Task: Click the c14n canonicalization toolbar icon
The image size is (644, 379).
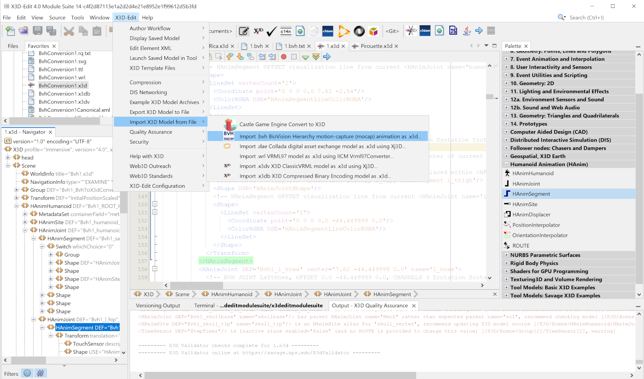Action: 286,31
